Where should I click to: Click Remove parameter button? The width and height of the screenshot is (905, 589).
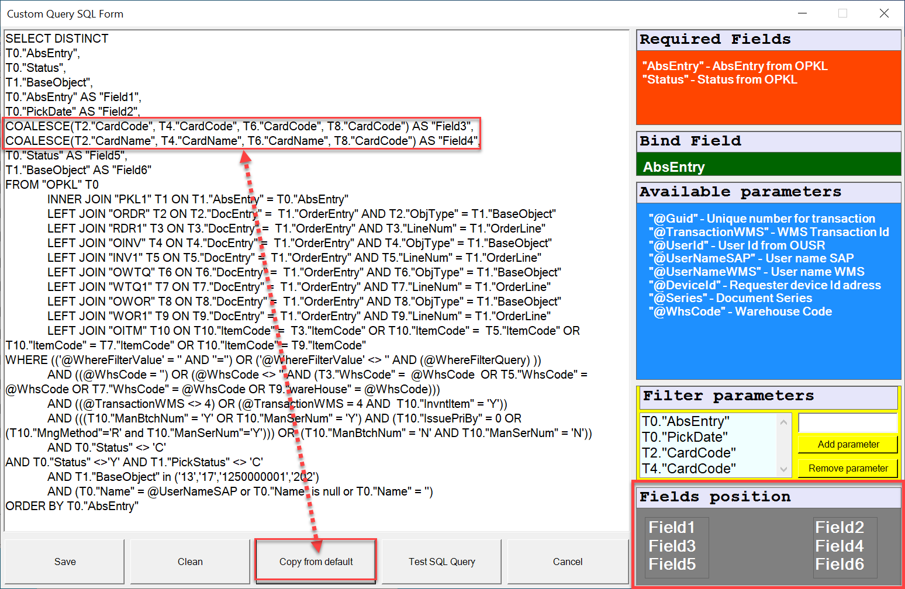point(848,469)
